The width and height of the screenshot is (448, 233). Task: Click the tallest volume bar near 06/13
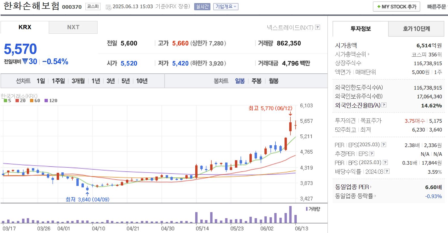point(290,215)
